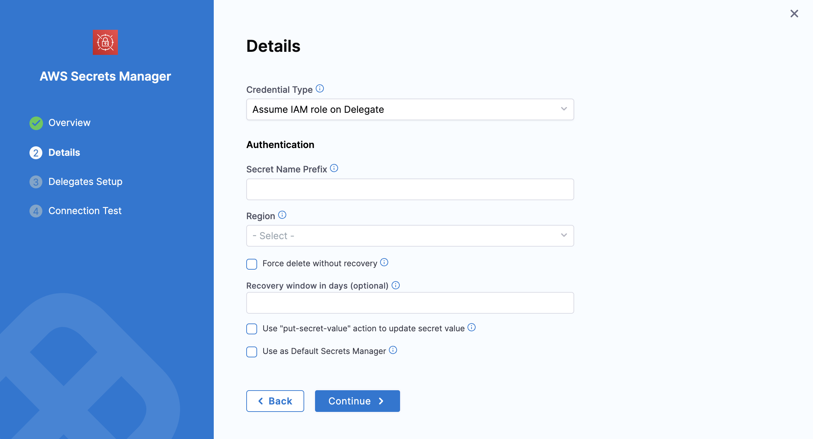Focus the Secret Name Prefix field
Viewport: 813px width, 439px height.
pos(410,189)
